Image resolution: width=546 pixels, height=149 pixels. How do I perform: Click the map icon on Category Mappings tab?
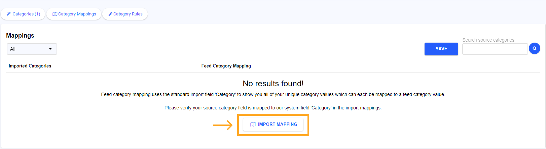click(x=55, y=14)
